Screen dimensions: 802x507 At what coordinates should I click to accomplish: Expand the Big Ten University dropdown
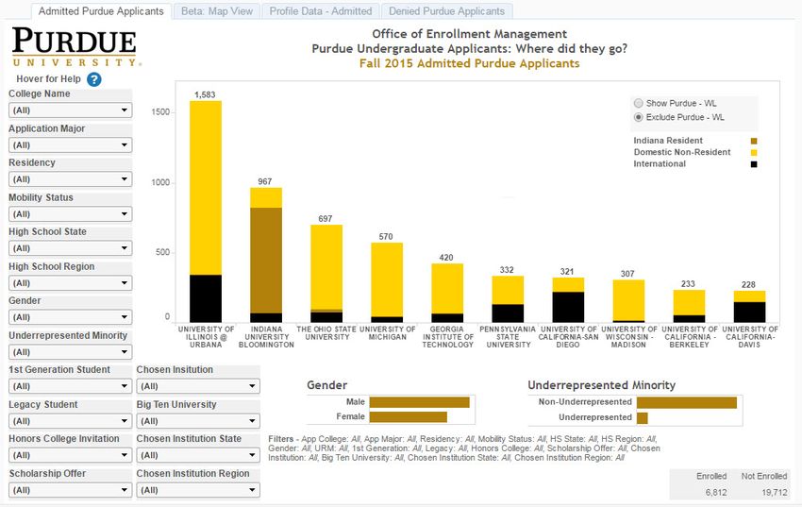(x=198, y=421)
